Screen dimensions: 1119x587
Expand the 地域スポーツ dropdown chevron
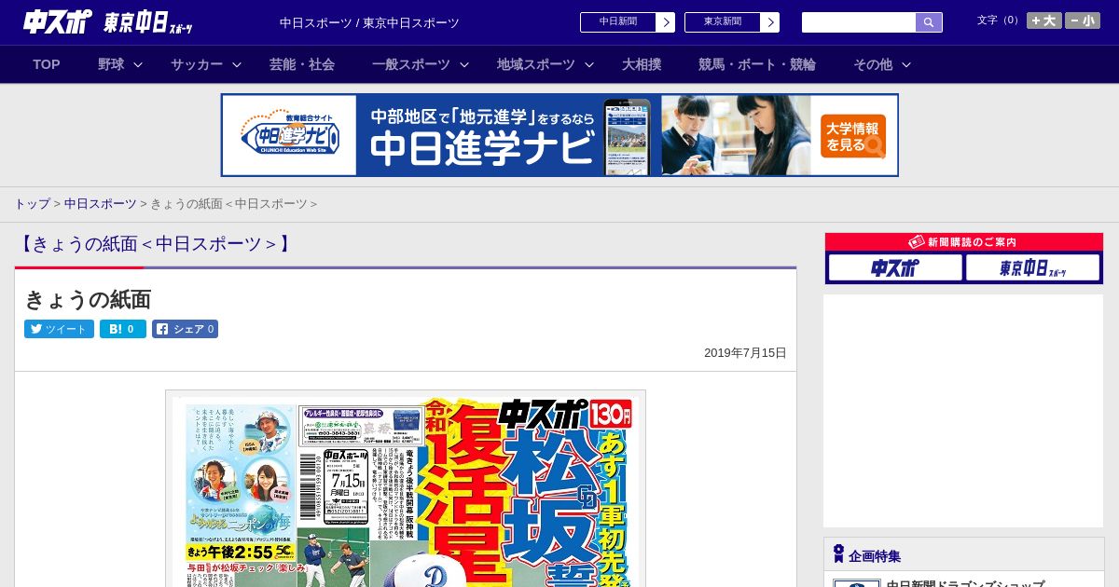pyautogui.click(x=589, y=64)
